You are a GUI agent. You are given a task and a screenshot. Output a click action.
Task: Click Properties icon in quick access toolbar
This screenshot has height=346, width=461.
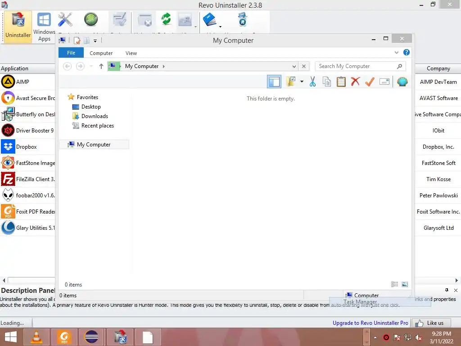[77, 41]
